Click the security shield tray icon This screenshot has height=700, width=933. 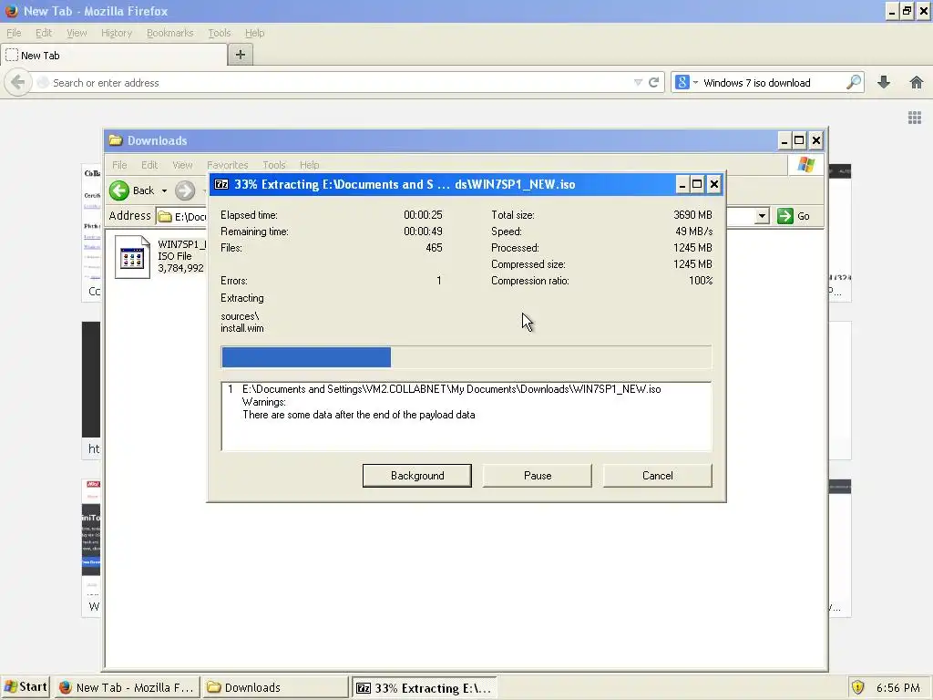pos(857,687)
